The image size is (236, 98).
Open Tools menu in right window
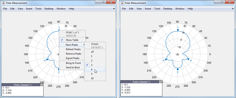(157, 9)
